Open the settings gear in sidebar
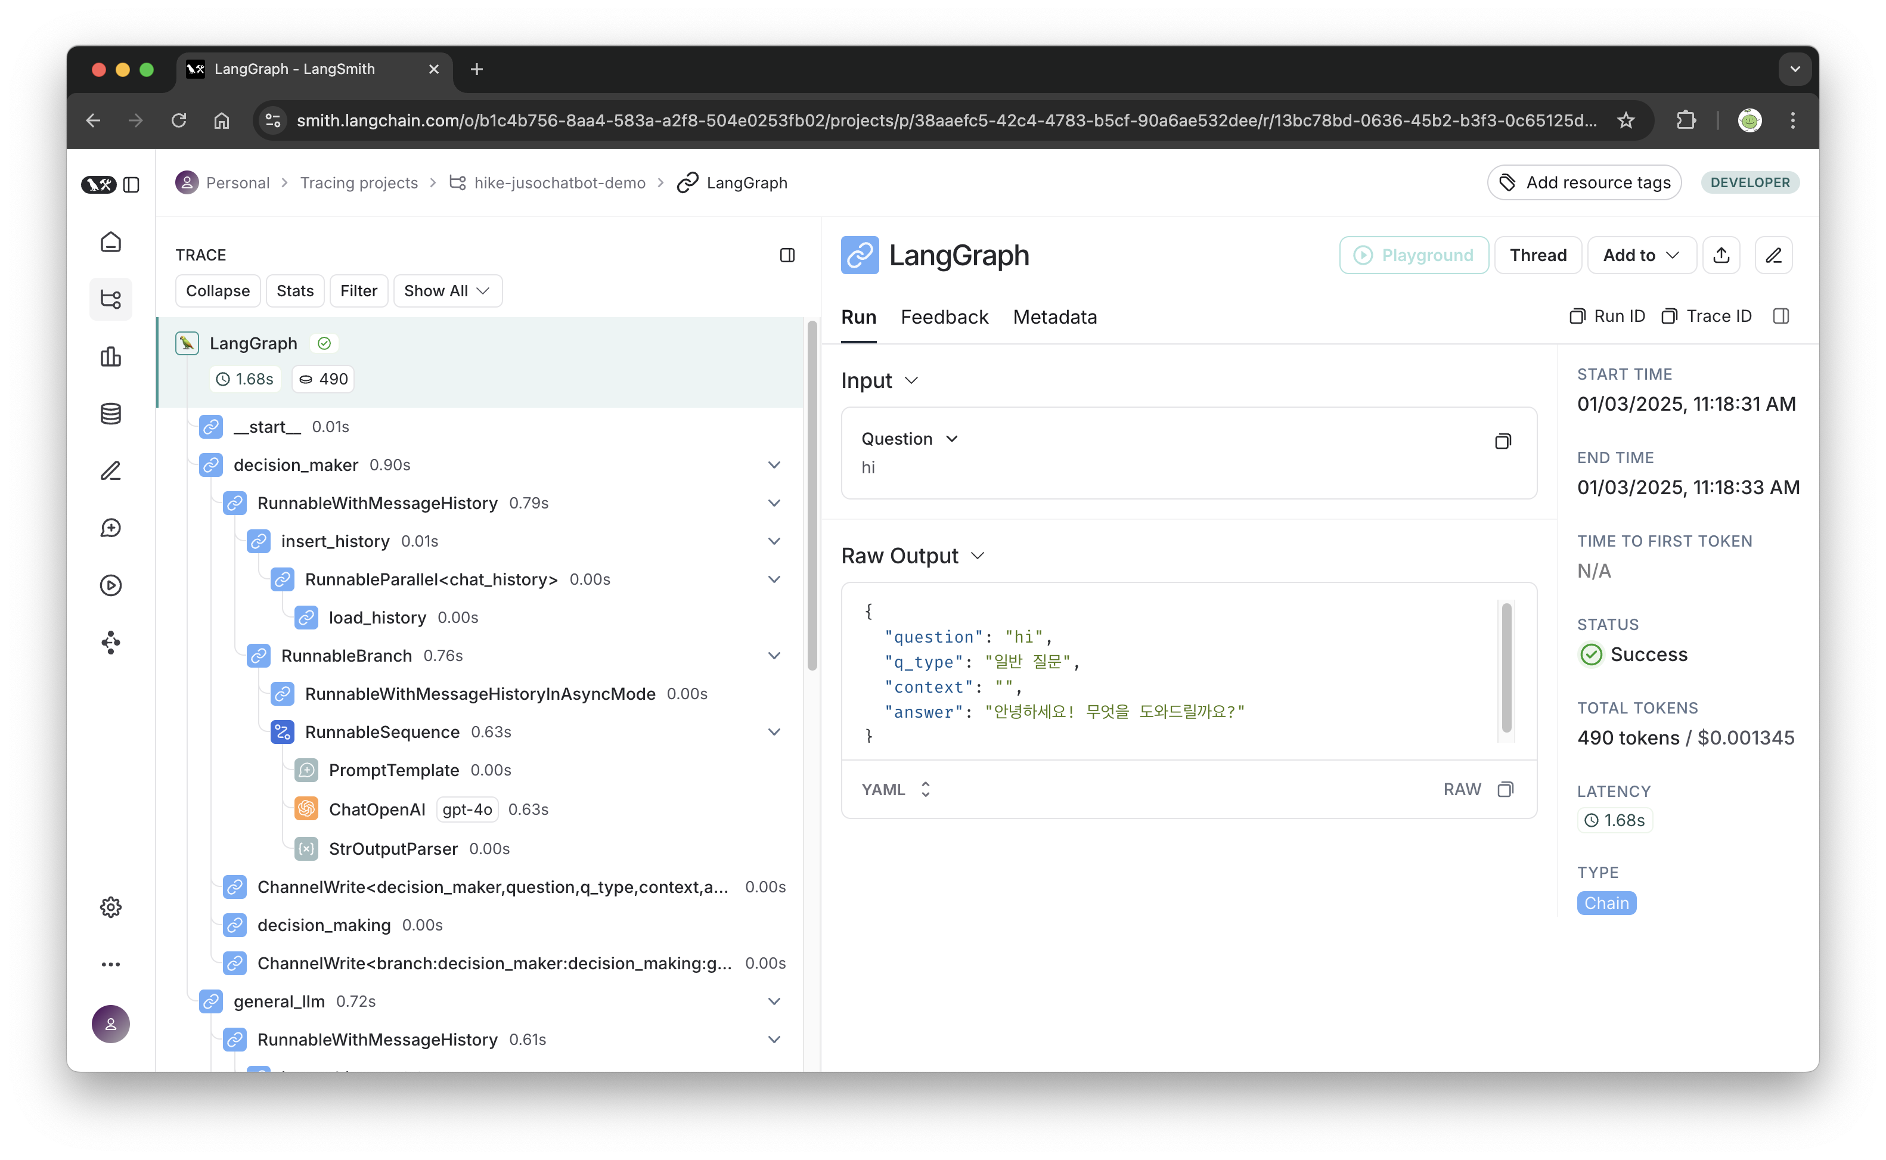Screen dimensions: 1886x1160 pos(110,907)
